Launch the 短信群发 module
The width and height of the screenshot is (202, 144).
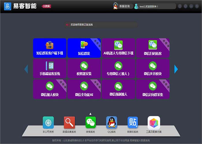pyautogui.click(x=84, y=48)
